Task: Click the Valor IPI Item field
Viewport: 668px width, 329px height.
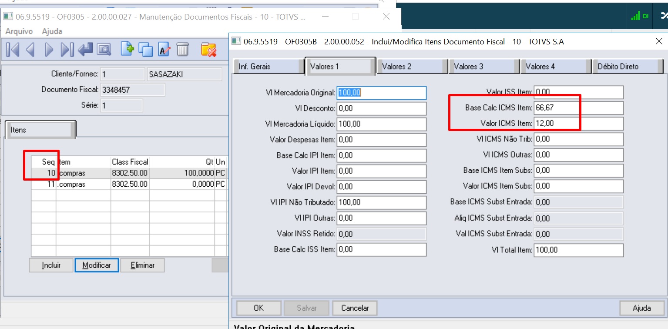Action: (382, 171)
